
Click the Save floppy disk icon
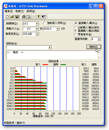(x=17, y=17)
